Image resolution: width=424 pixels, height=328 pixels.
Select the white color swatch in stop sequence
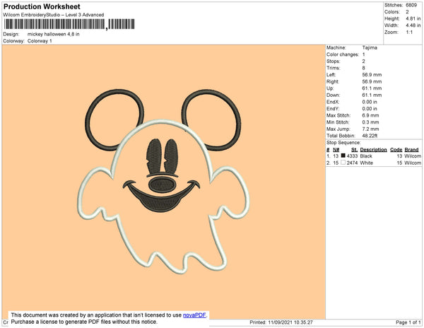(x=343, y=163)
